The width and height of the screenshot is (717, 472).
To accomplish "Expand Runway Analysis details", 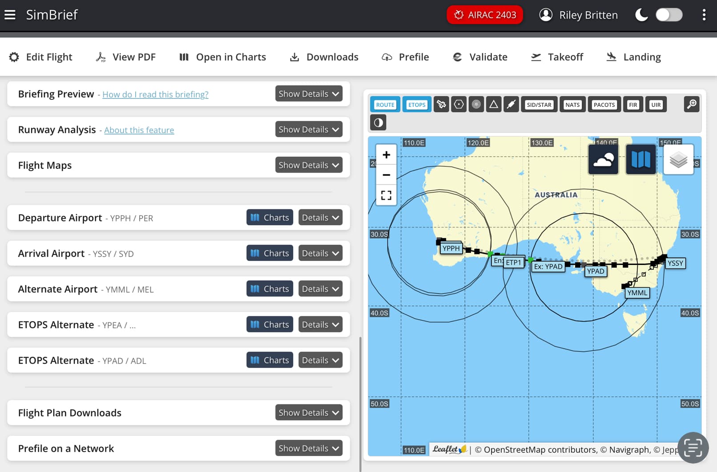I will tap(309, 129).
